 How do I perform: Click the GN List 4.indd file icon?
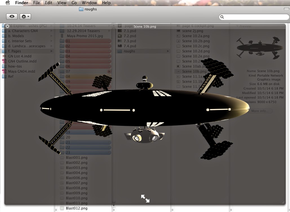point(4,56)
